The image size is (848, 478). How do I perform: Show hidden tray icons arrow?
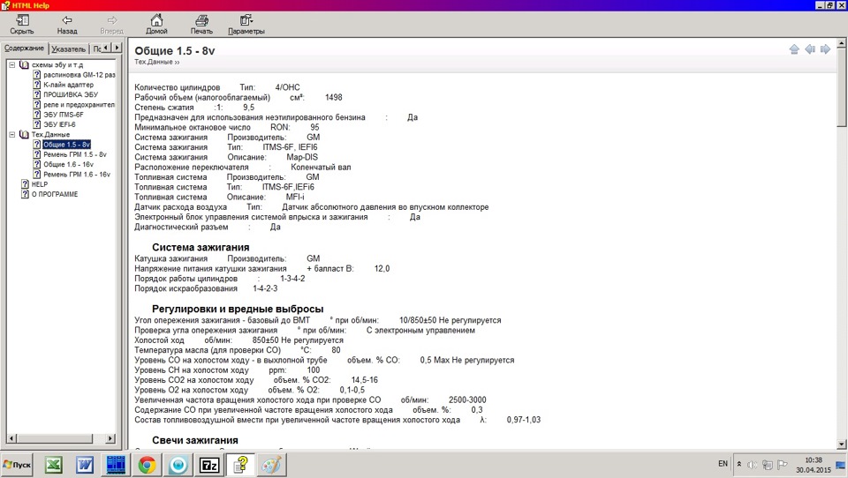tap(738, 465)
